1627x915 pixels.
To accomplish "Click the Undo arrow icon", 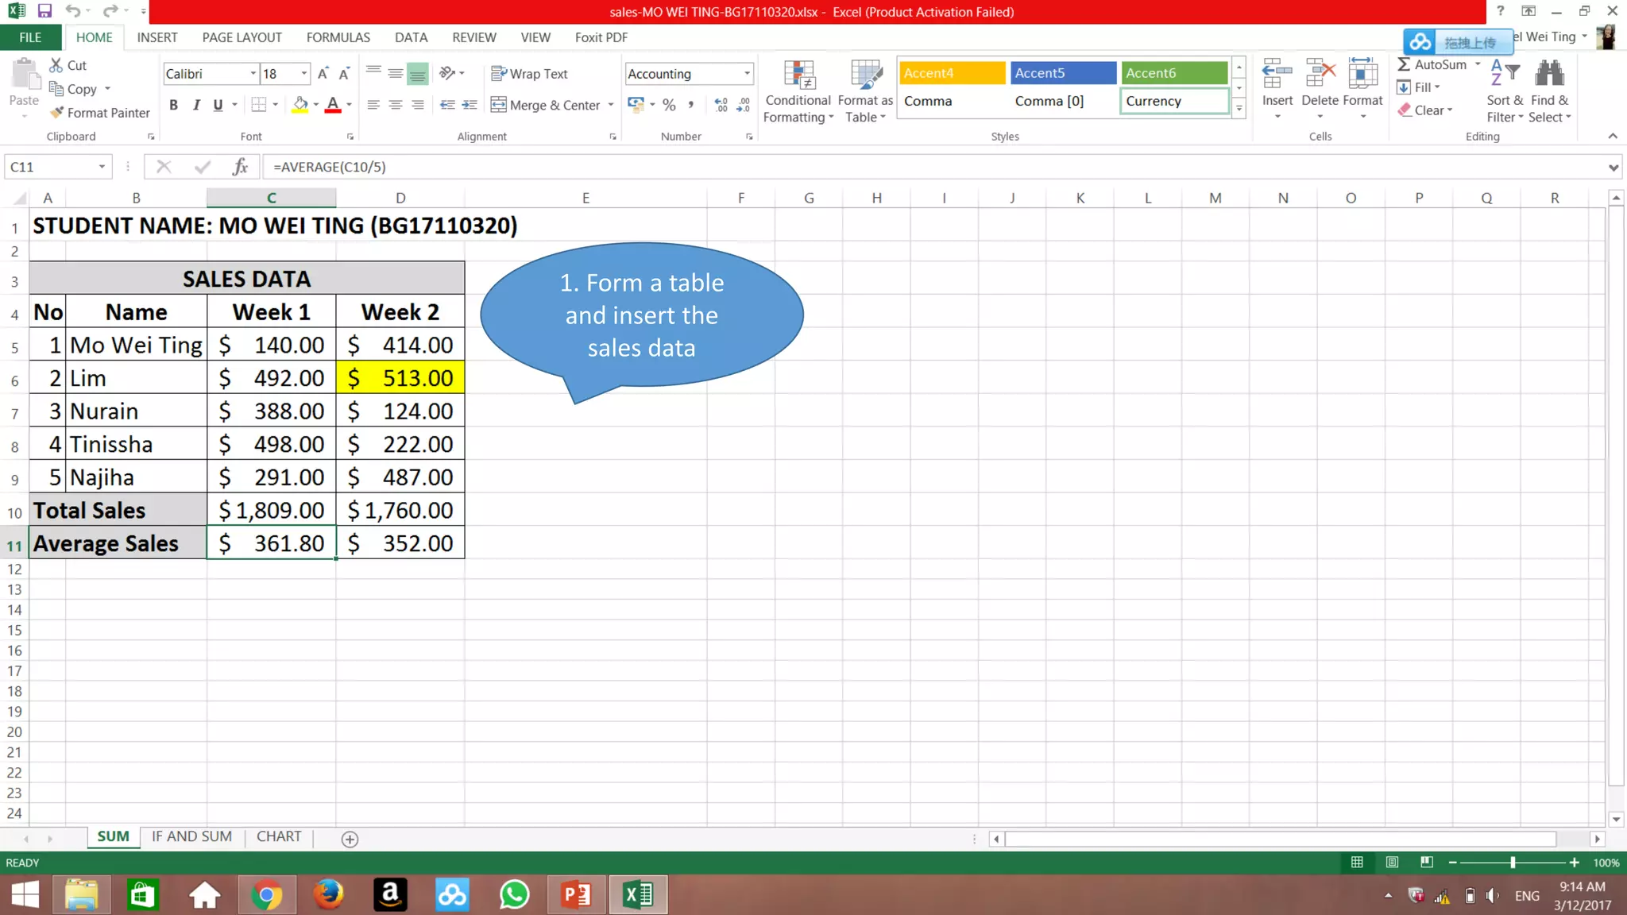I will click(73, 11).
